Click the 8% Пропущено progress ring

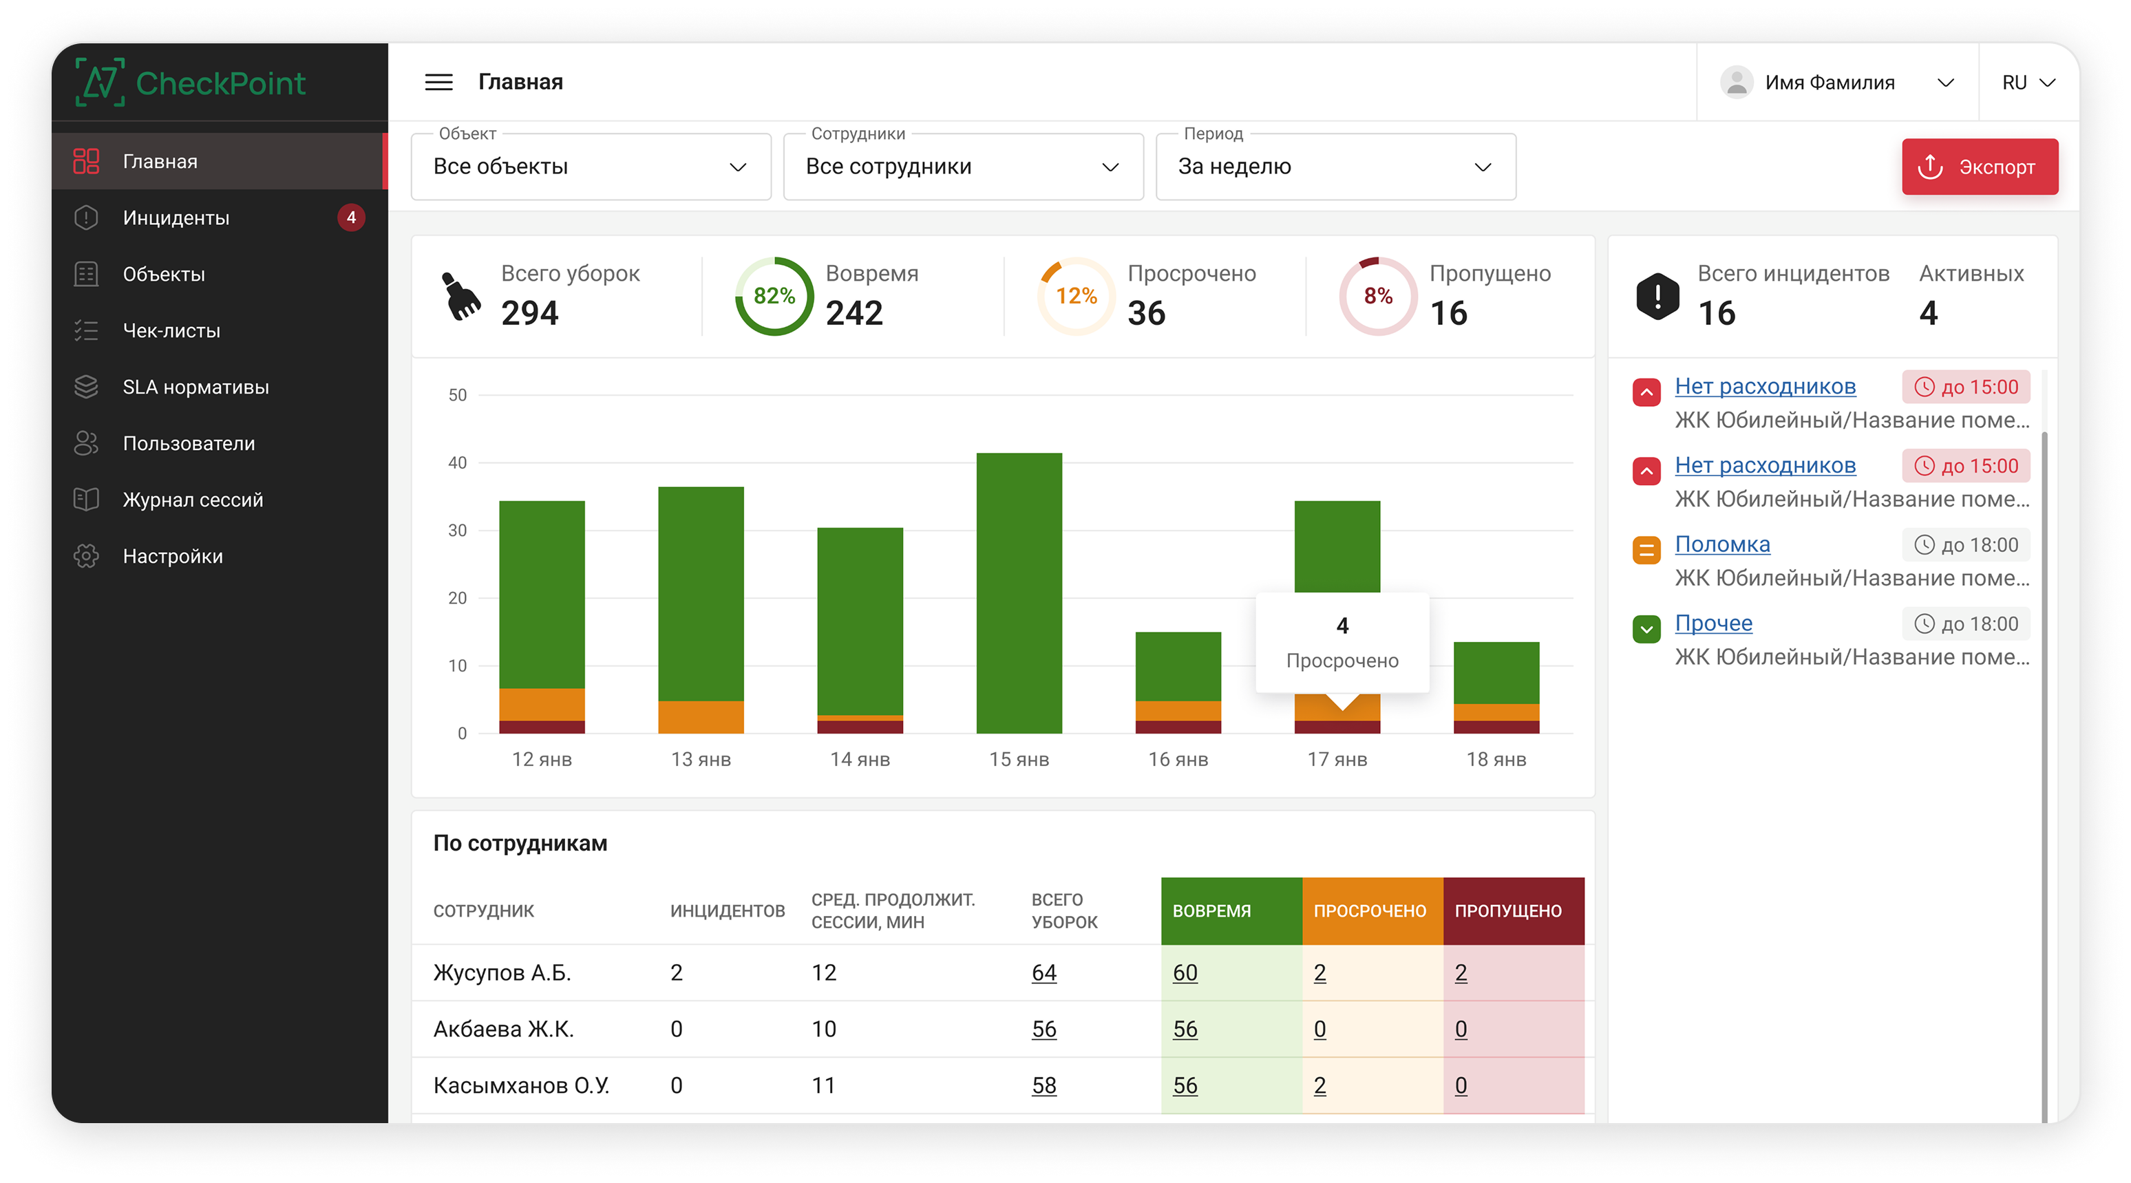pos(1378,296)
